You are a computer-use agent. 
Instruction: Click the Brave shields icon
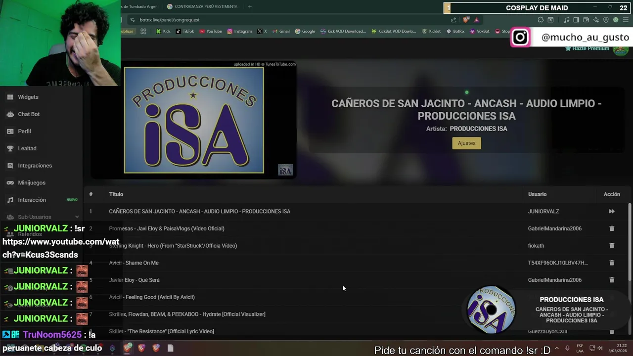(x=466, y=20)
